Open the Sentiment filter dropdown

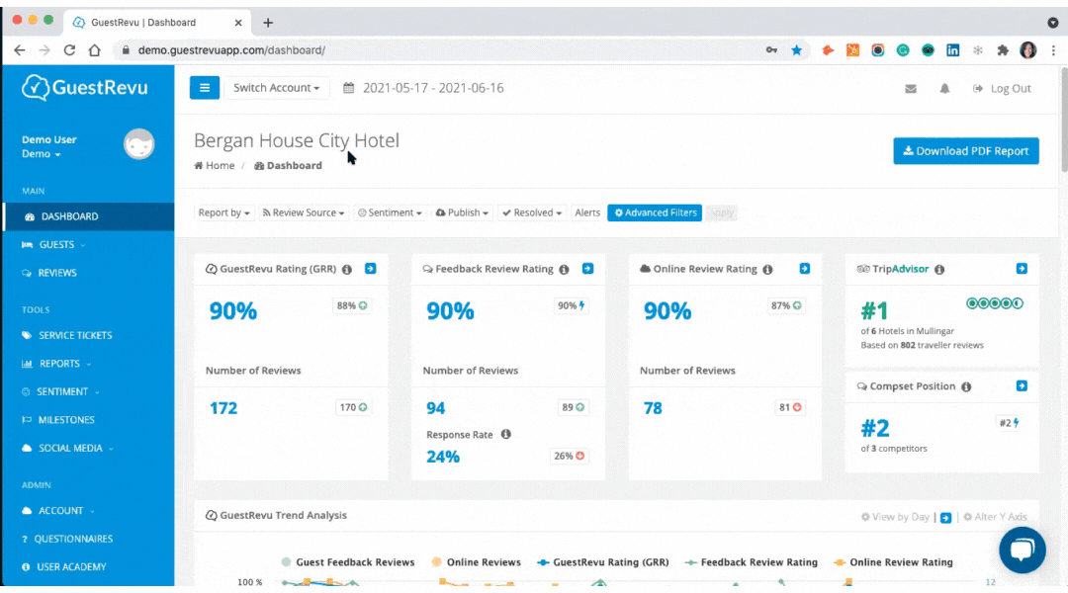(x=391, y=212)
